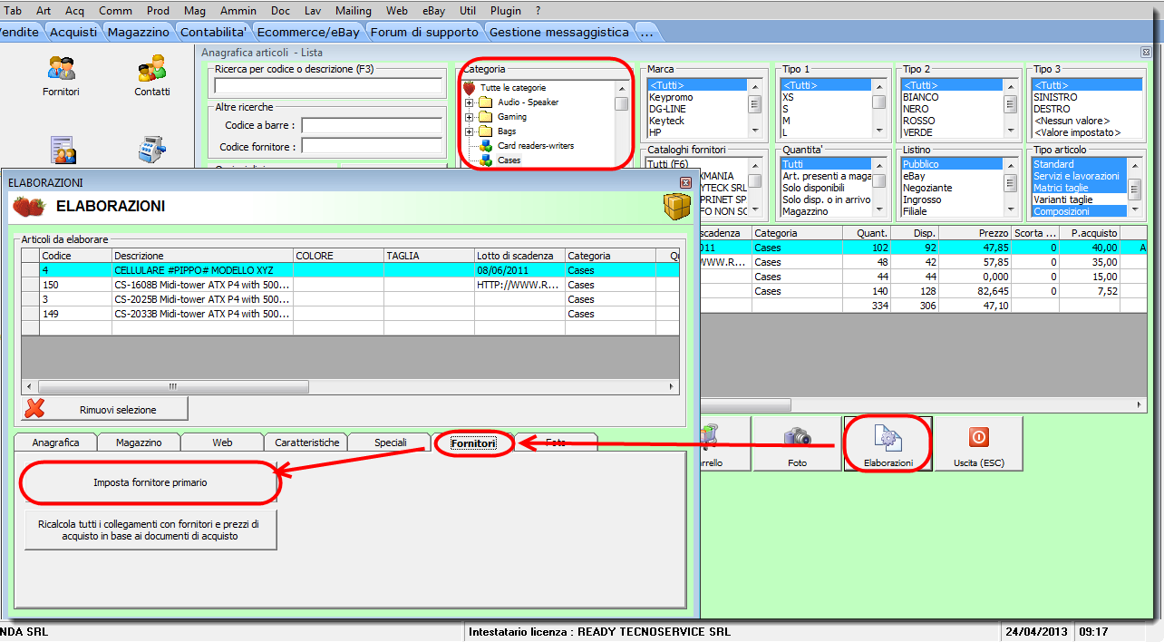Click the Categoria tree vertical scrollbar thumb
This screenshot has height=642, width=1164.
[x=621, y=103]
